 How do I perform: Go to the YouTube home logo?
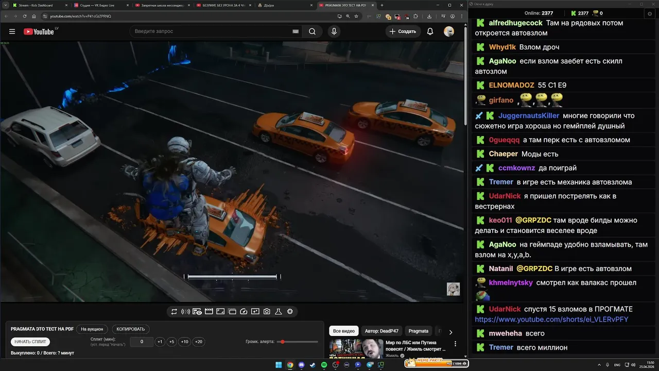pos(39,31)
